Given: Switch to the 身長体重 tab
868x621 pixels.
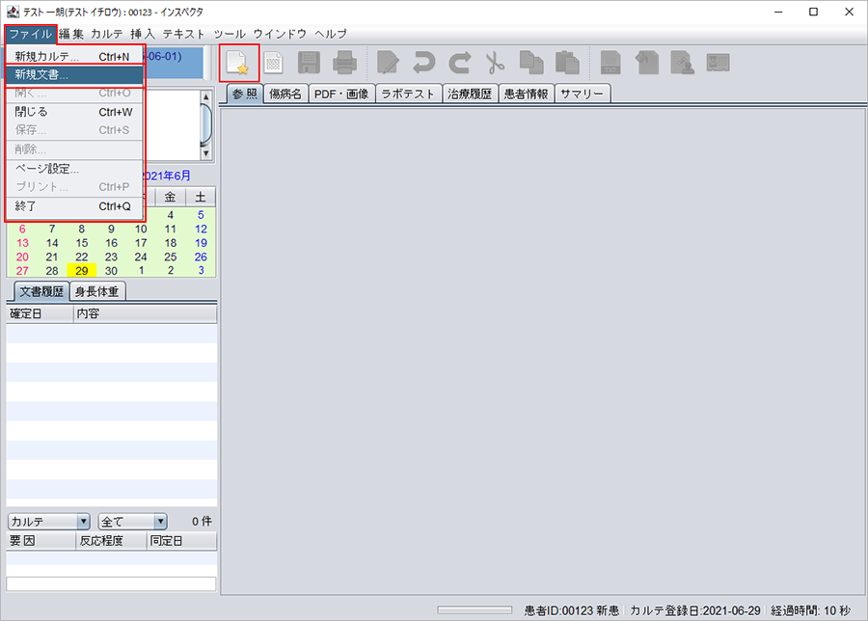Looking at the screenshot, I should (x=98, y=291).
